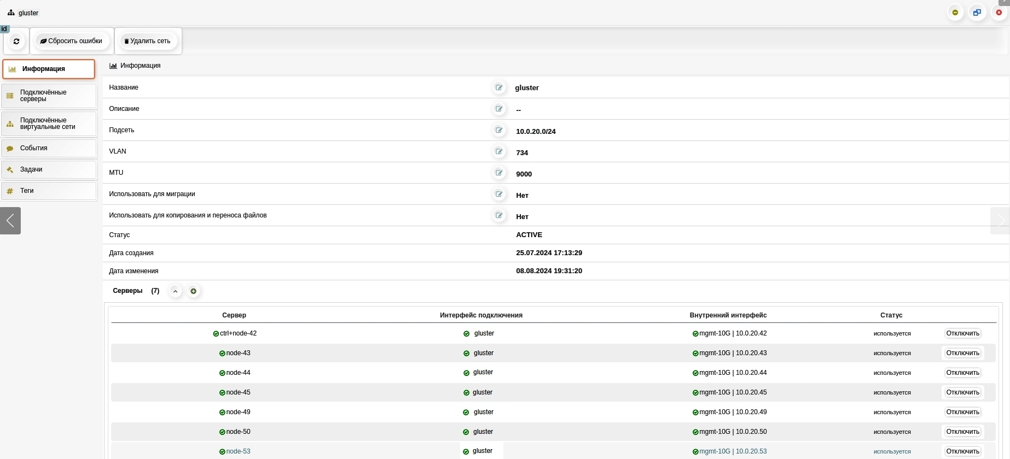Click subnet value 10.0.20.0/24
Image resolution: width=1010 pixels, height=459 pixels.
tap(536, 131)
